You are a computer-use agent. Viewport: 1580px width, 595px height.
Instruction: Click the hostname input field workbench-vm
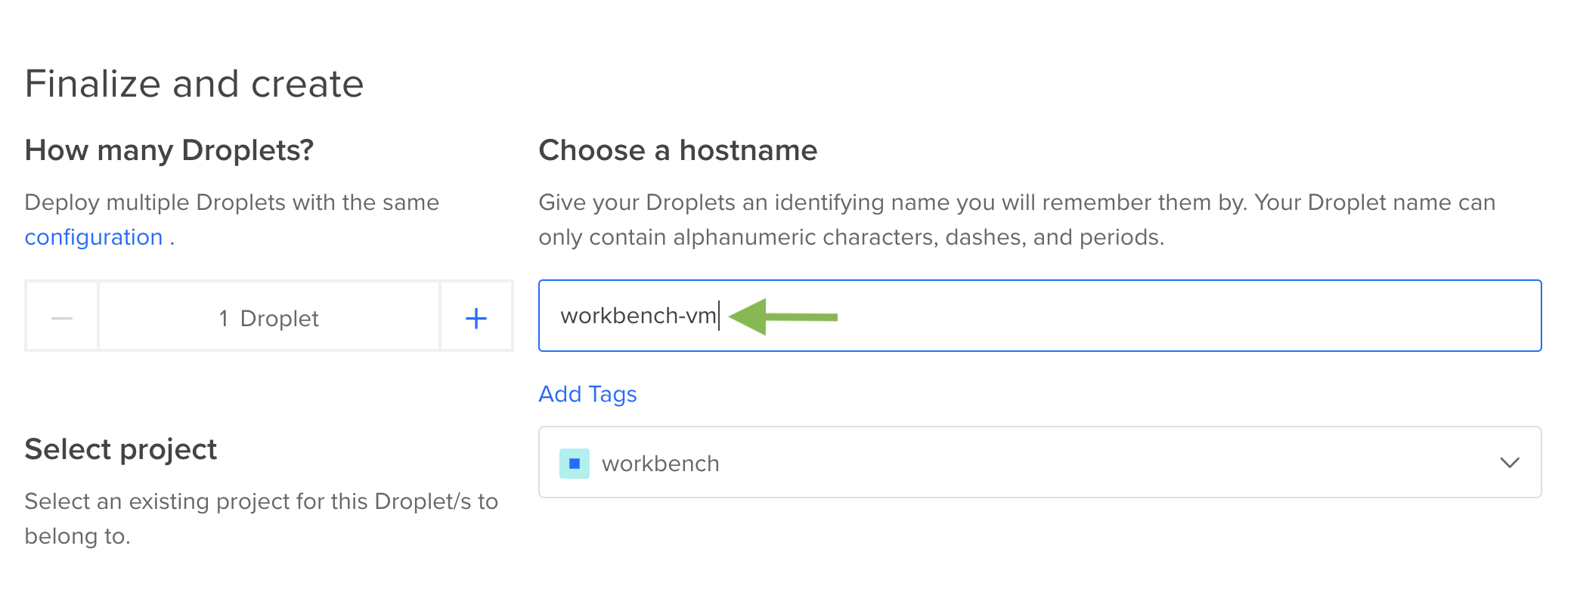[1039, 316]
